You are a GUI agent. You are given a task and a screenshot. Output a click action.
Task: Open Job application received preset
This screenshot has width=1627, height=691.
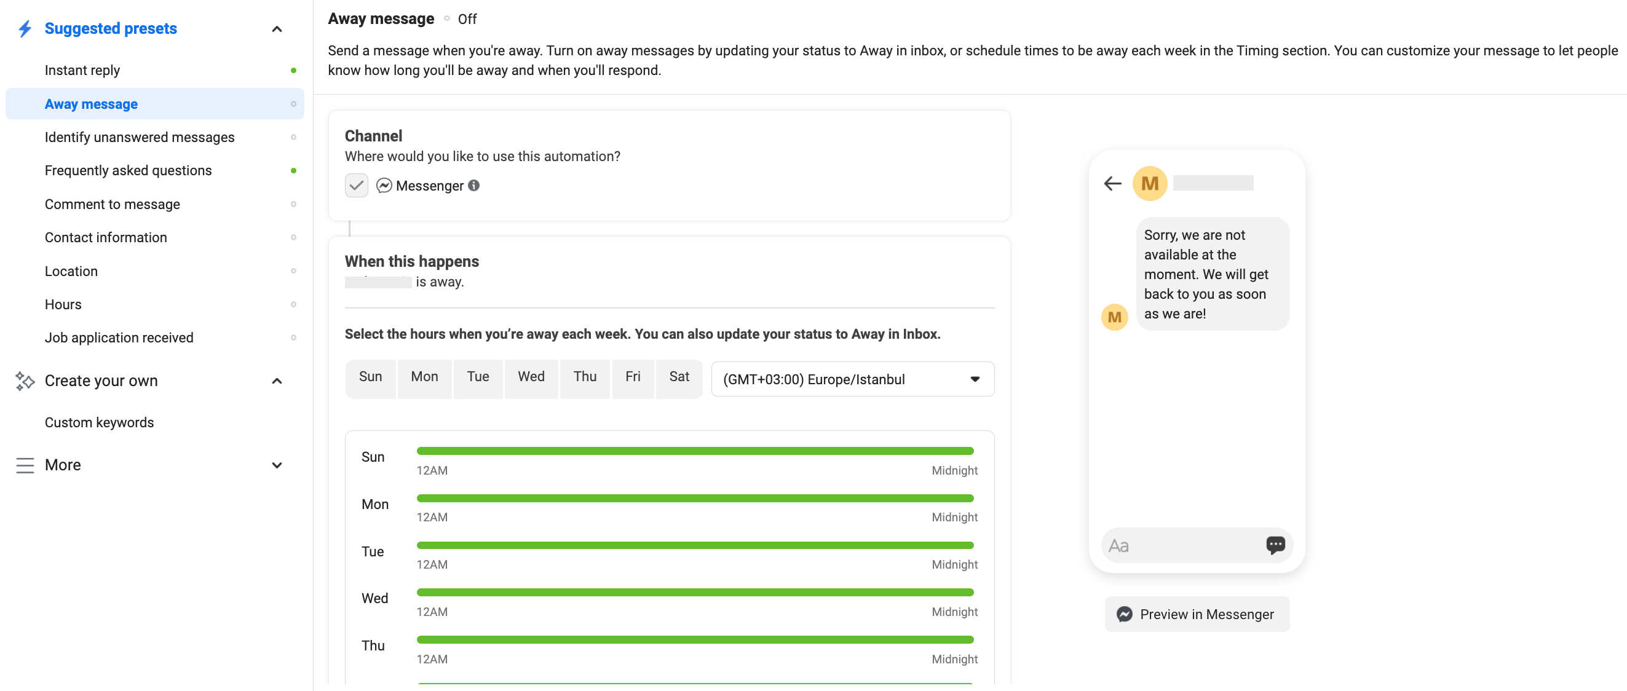pyautogui.click(x=155, y=338)
